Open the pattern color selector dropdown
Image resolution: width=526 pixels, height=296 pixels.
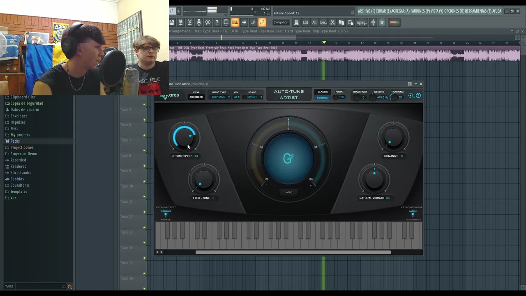click(394, 22)
